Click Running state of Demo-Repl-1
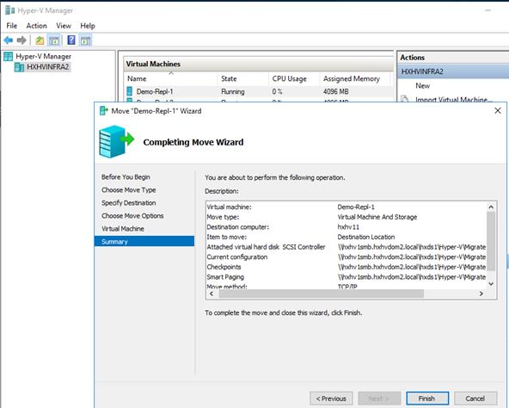 point(233,92)
